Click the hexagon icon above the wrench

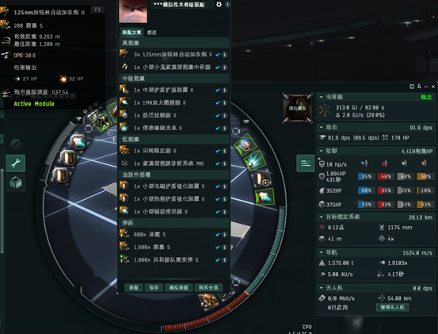pos(16,144)
